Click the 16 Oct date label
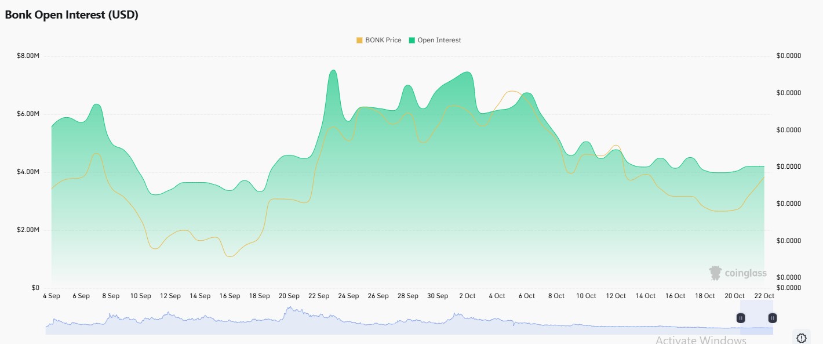This screenshot has width=823, height=344. [x=675, y=296]
